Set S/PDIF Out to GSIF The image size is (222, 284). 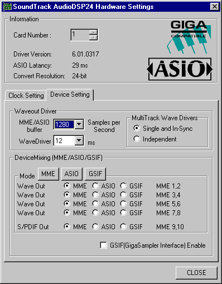tap(123, 226)
